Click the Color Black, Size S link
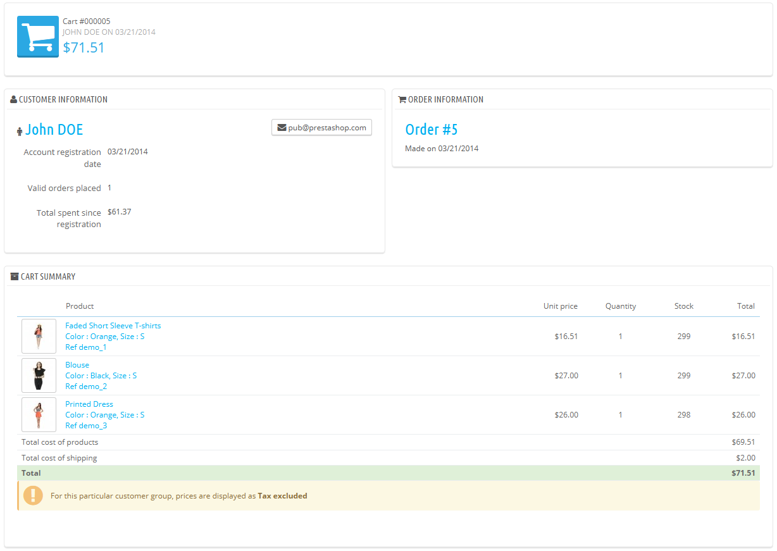 101,376
